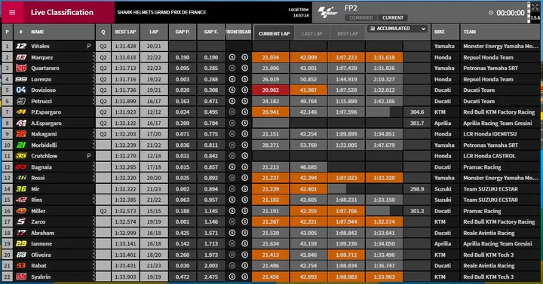Click the session timer 00:00:00
This screenshot has height=284, width=543.
click(x=511, y=13)
